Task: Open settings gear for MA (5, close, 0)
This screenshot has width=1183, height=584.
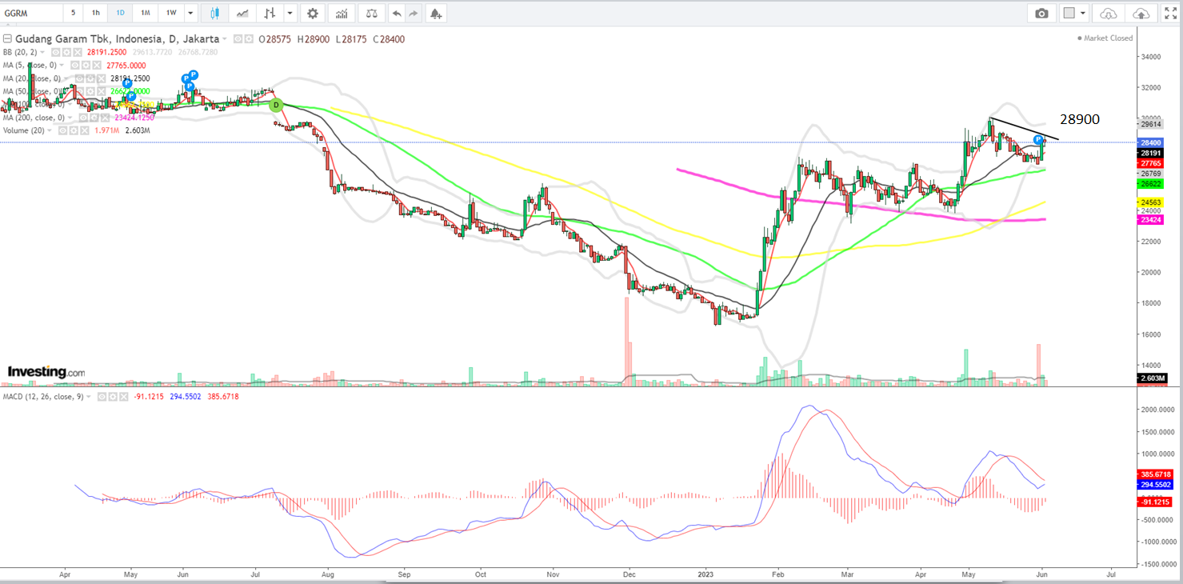Action: [86, 66]
